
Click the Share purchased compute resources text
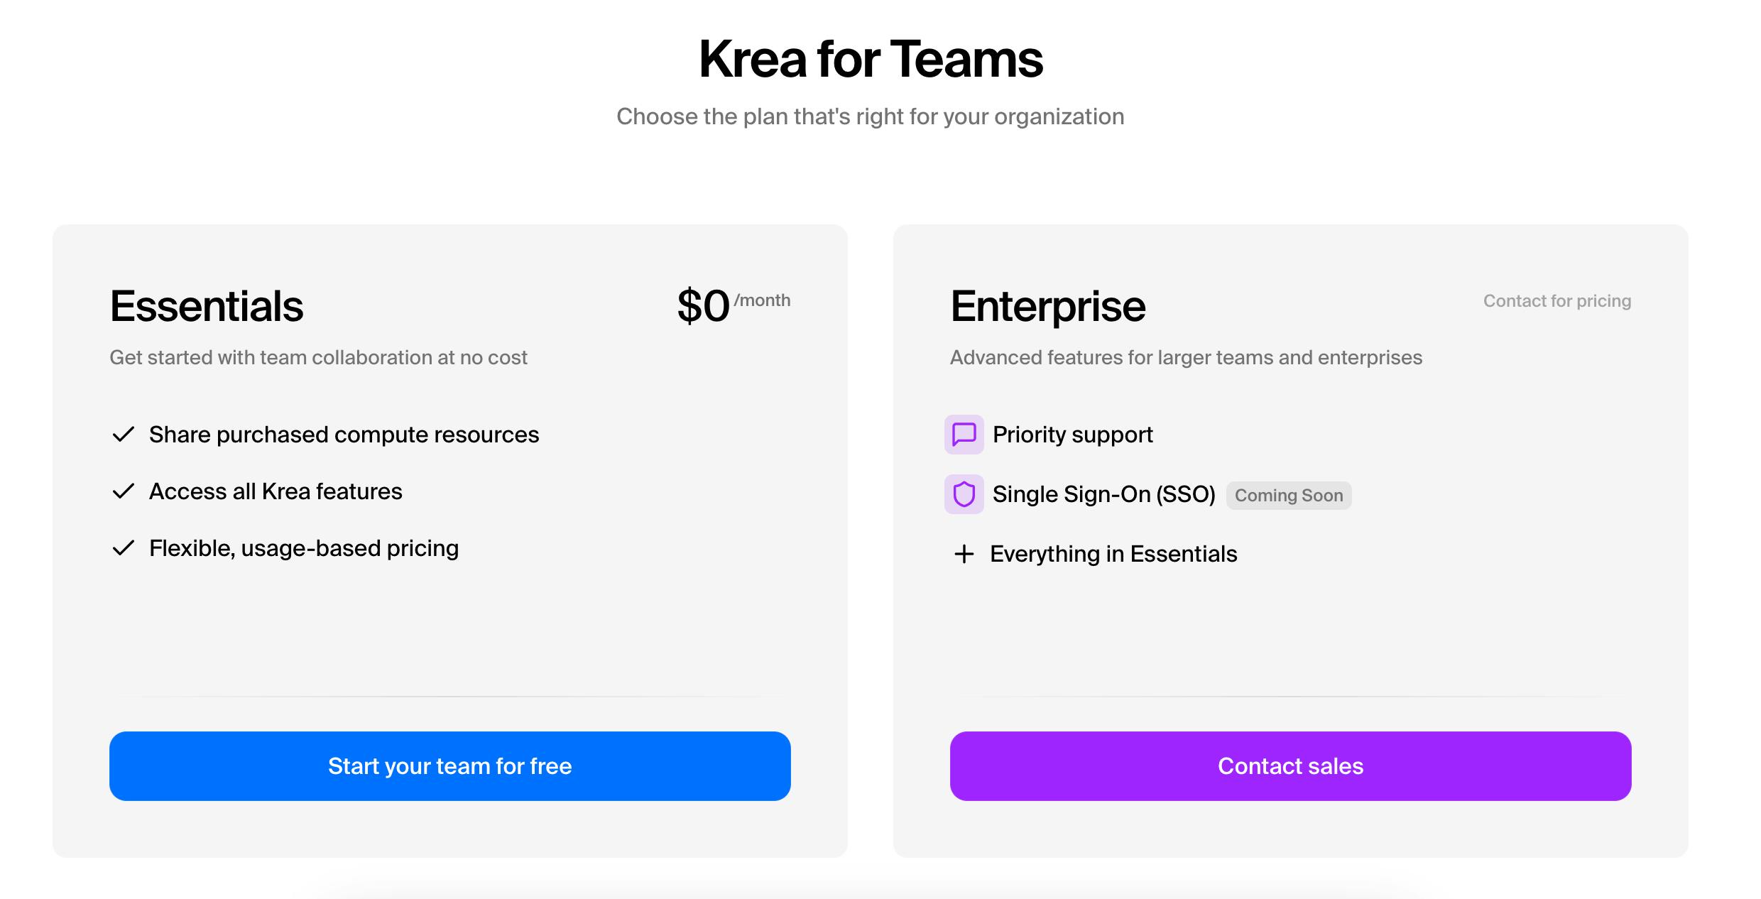pos(344,435)
